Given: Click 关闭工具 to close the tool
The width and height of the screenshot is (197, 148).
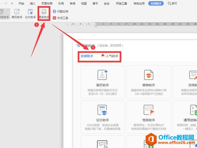Looking at the screenshot, I should pos(60,18).
